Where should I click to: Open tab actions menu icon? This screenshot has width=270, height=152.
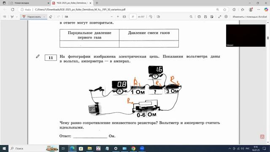(4, 3)
